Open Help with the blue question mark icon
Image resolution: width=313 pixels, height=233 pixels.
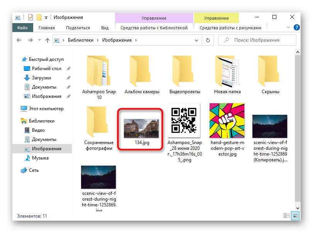coord(297,27)
